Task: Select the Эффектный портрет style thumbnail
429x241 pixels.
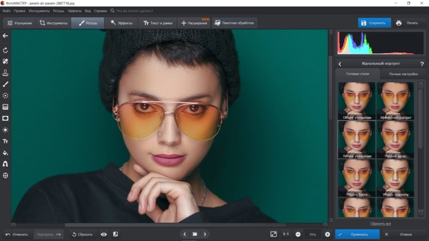Action: pyautogui.click(x=395, y=100)
